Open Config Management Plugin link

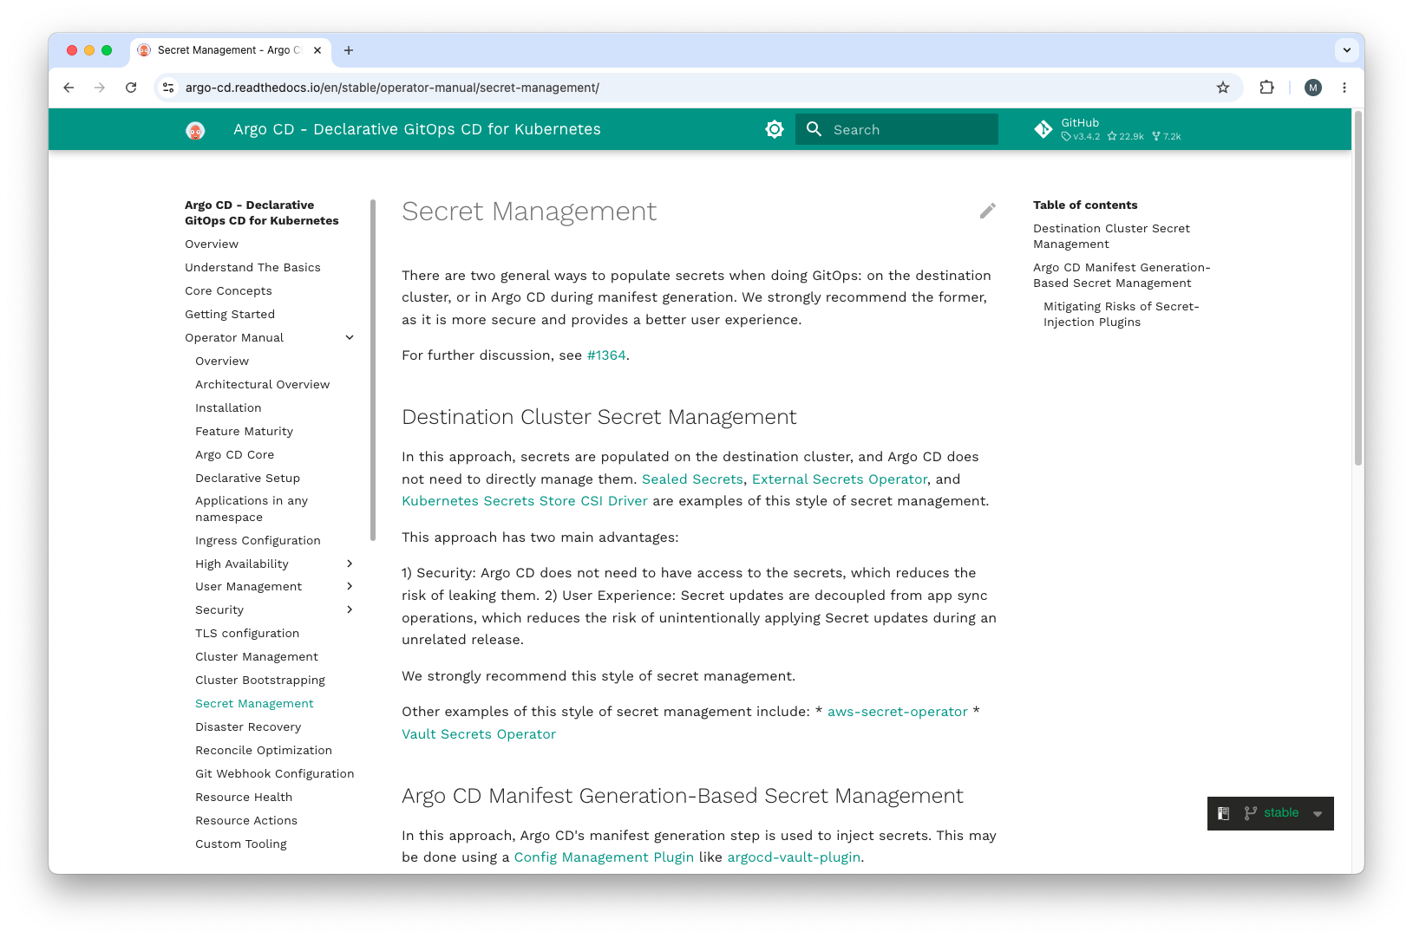coord(604,857)
